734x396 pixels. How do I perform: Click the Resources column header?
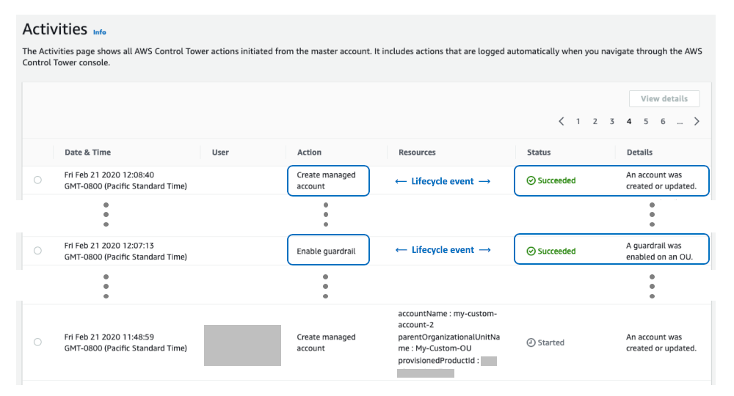point(417,153)
